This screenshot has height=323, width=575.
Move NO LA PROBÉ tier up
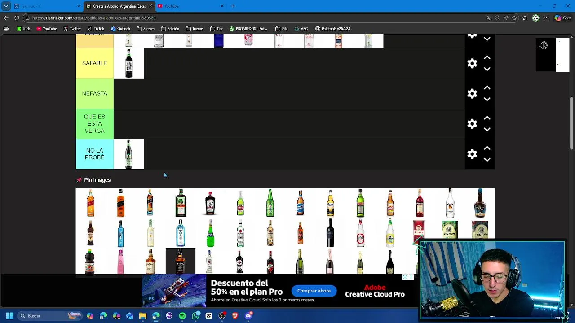pos(487,148)
